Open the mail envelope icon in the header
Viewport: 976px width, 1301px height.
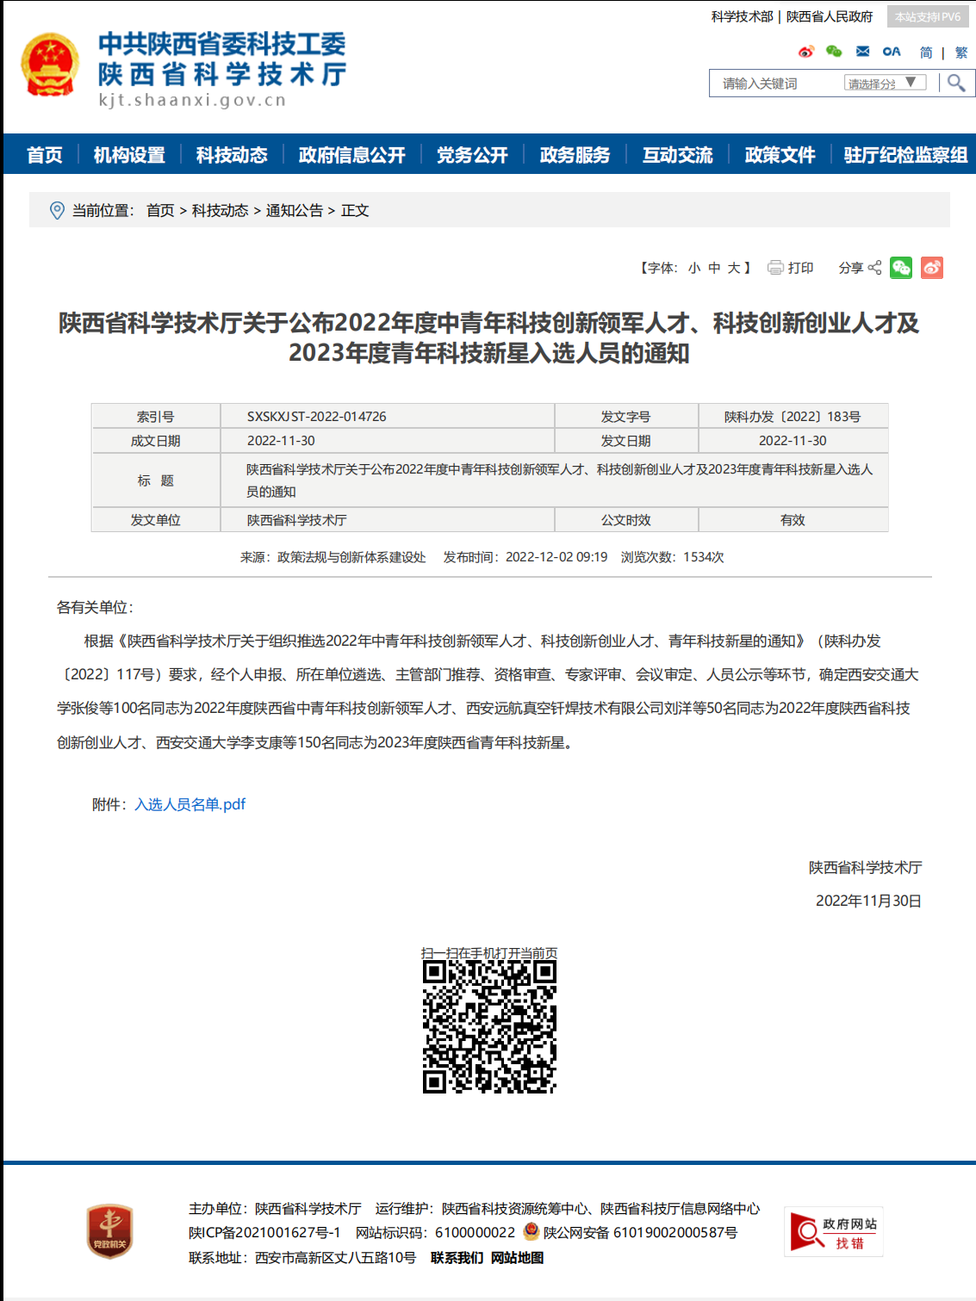point(862,52)
